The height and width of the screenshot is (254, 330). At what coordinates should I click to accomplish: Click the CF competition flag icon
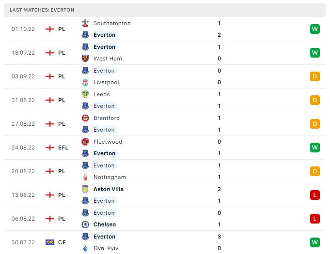pos(49,242)
